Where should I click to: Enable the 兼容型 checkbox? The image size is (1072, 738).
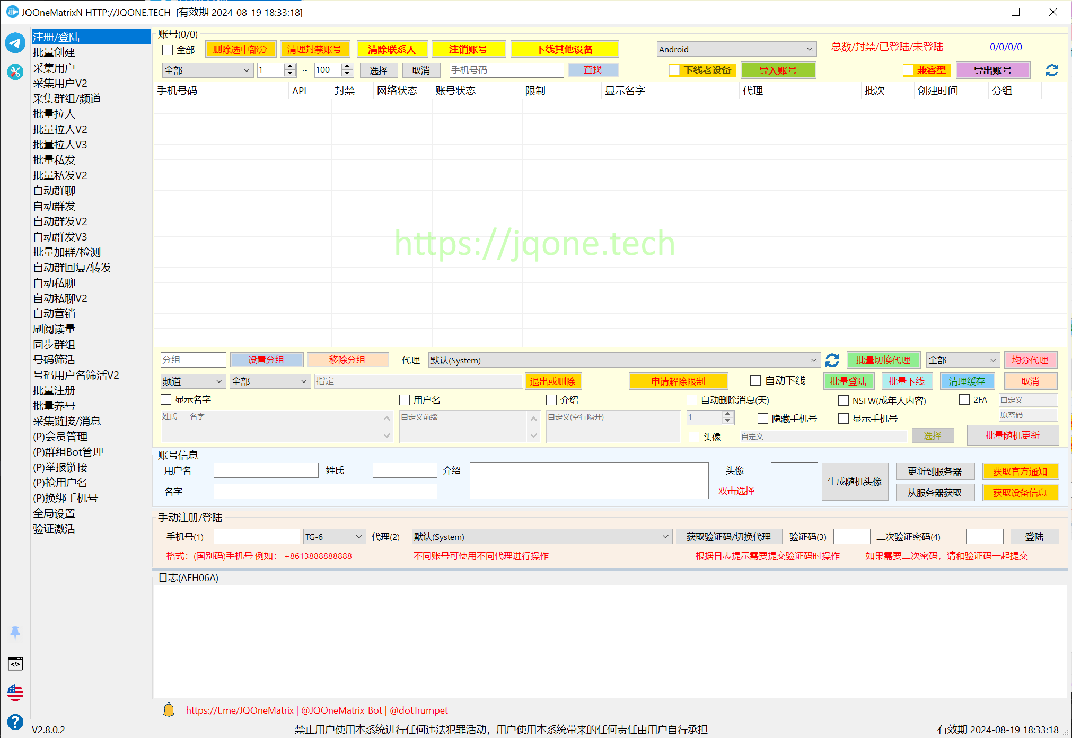(x=908, y=70)
